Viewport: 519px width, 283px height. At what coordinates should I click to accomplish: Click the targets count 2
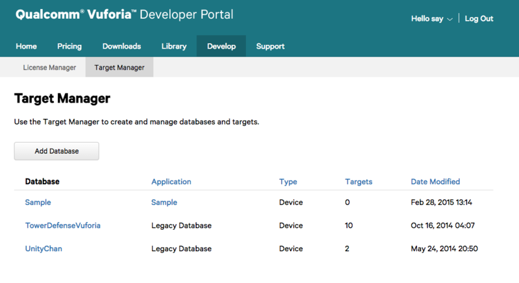pos(347,249)
